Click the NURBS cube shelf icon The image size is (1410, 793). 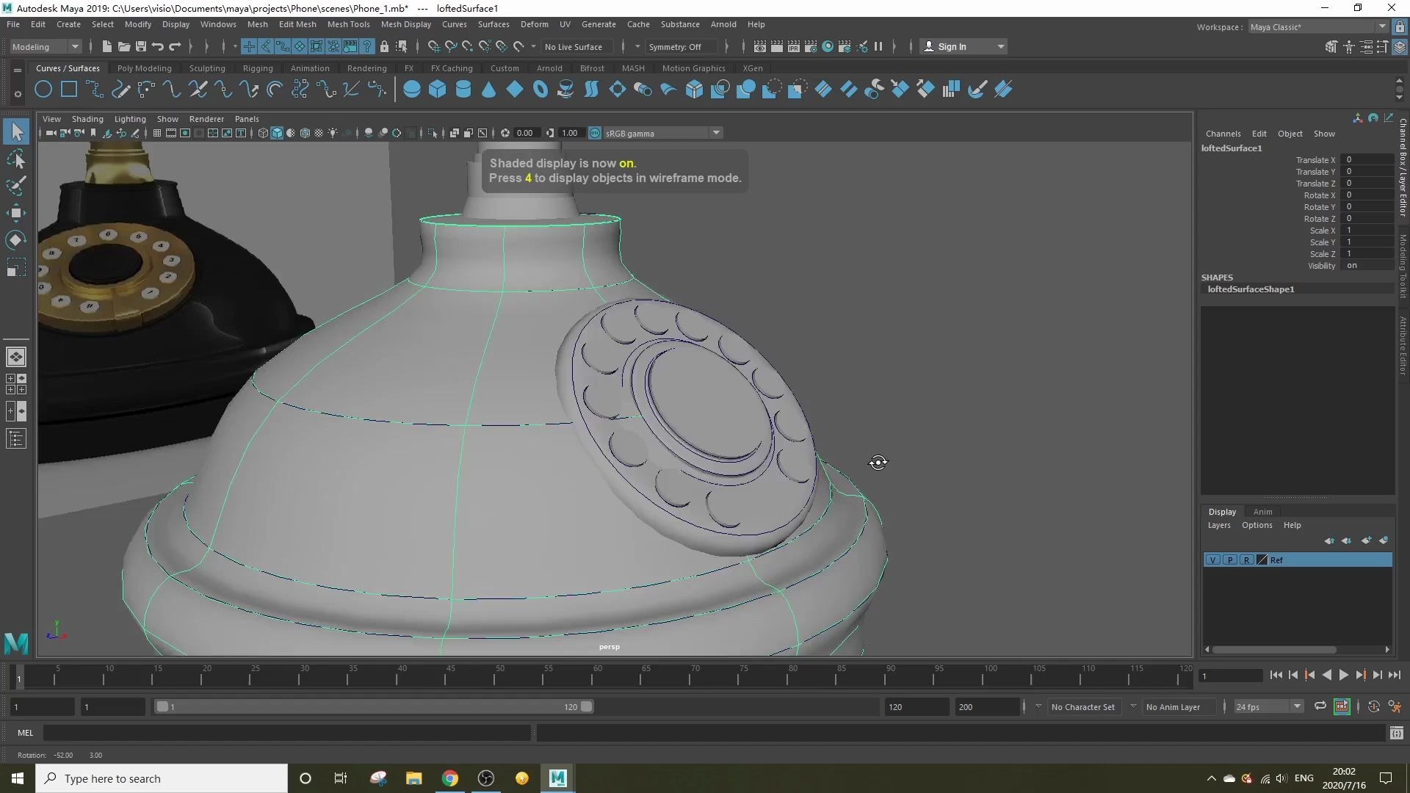click(x=438, y=90)
